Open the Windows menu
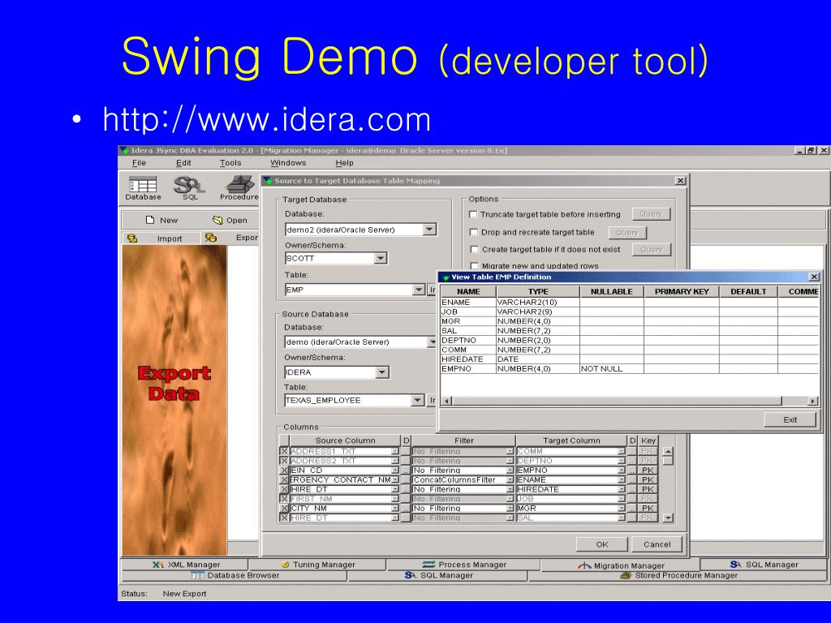The image size is (831, 623). (288, 163)
